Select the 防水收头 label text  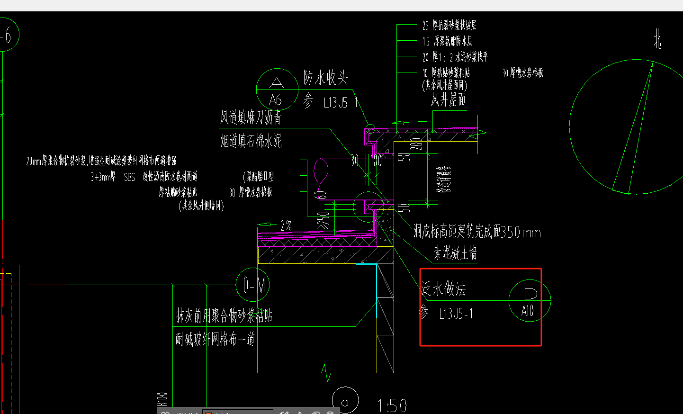325,78
